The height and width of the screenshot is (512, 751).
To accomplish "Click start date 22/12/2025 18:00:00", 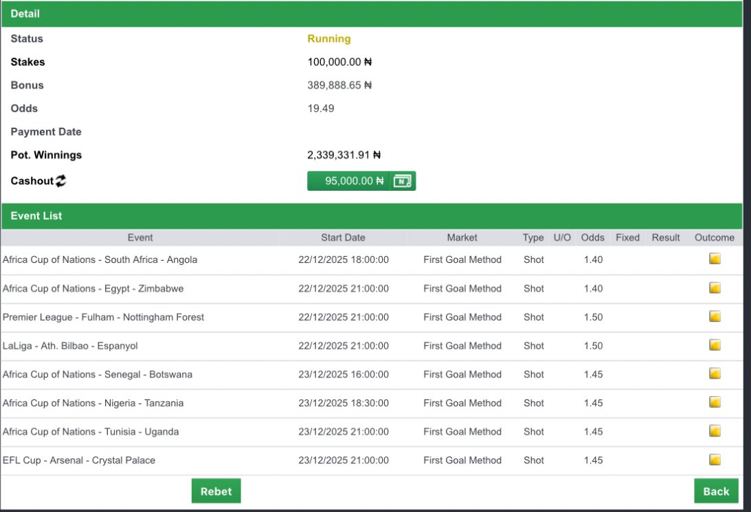I will click(344, 259).
